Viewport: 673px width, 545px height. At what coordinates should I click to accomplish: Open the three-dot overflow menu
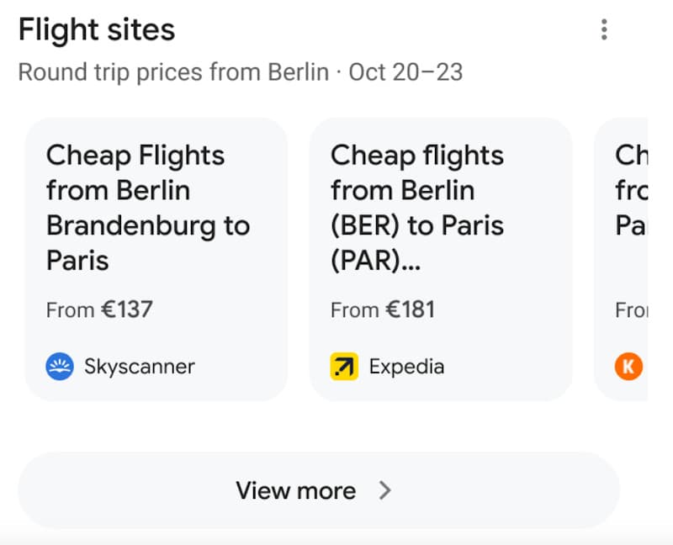604,29
